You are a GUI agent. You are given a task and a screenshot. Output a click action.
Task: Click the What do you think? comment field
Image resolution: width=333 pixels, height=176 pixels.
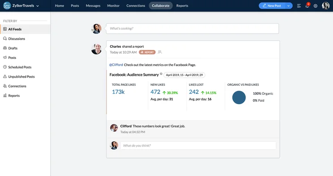(198, 146)
